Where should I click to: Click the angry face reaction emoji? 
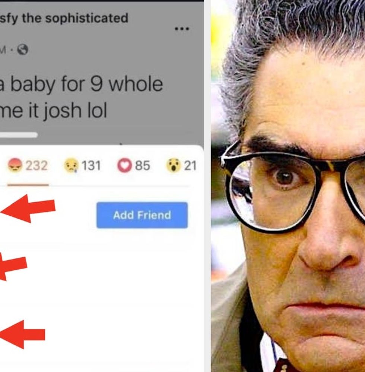15,165
